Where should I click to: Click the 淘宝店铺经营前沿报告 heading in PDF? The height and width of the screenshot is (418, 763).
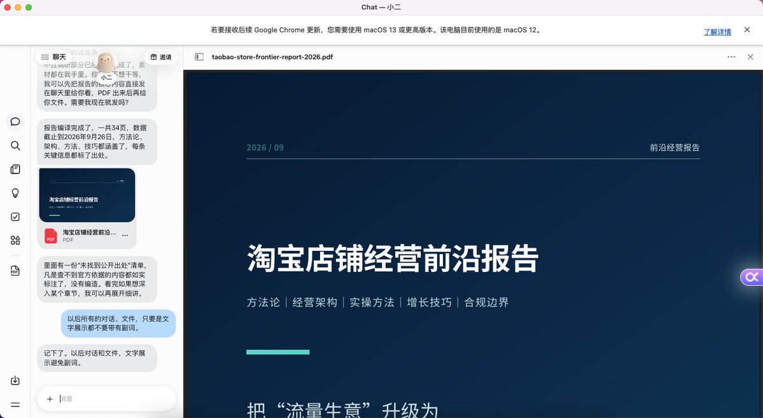pyautogui.click(x=393, y=259)
